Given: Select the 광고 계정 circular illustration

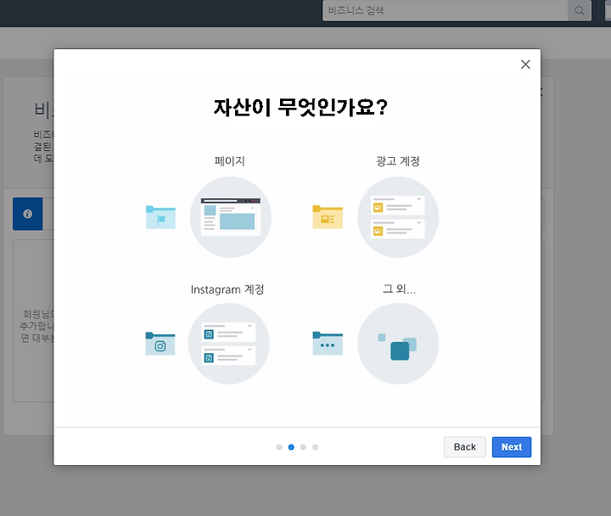Looking at the screenshot, I should 398,217.
